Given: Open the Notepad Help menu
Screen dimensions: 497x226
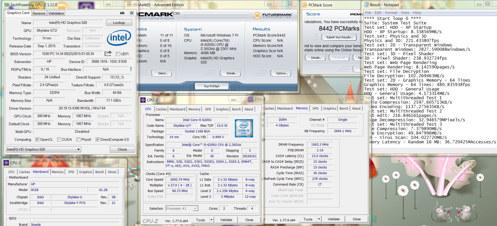Looking at the screenshot, I should tap(417, 13).
